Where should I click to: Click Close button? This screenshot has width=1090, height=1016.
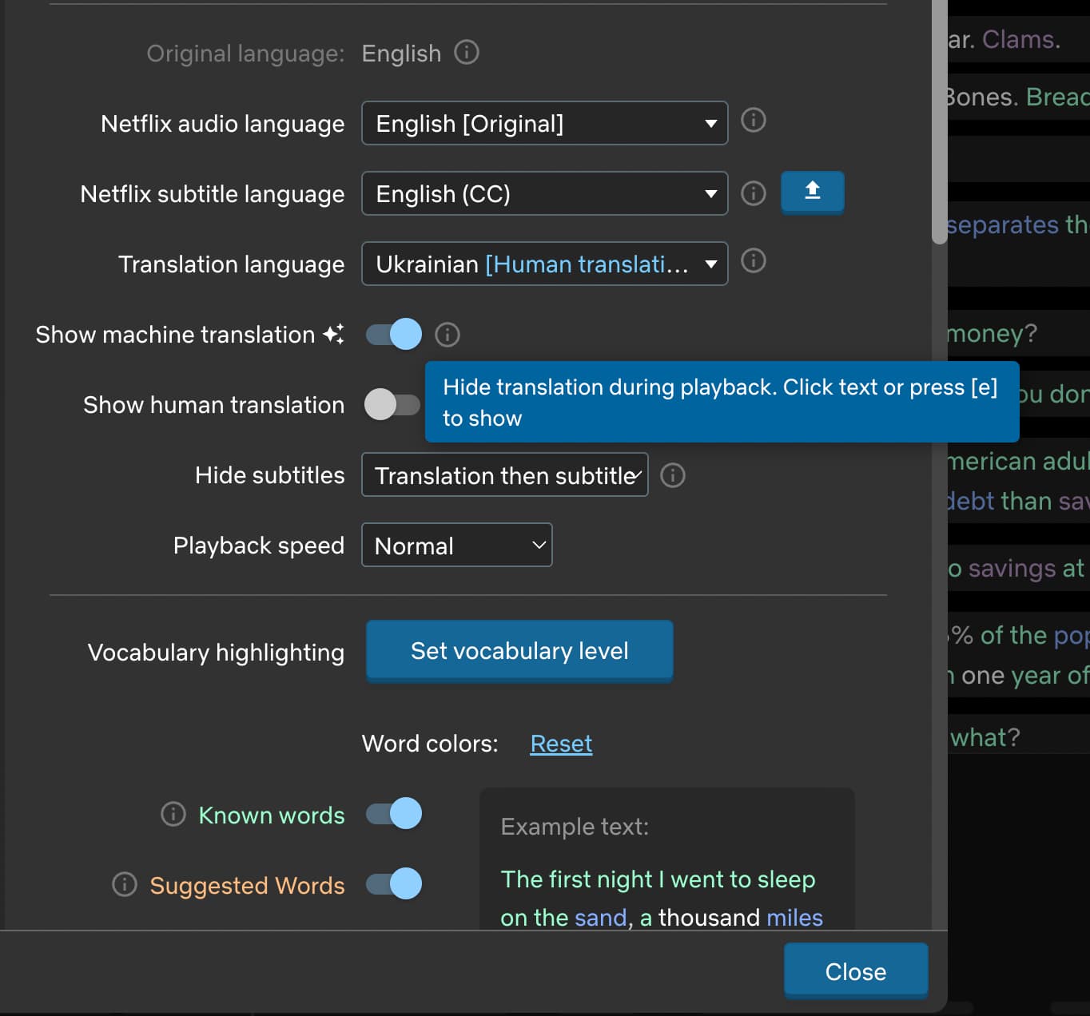click(x=856, y=971)
